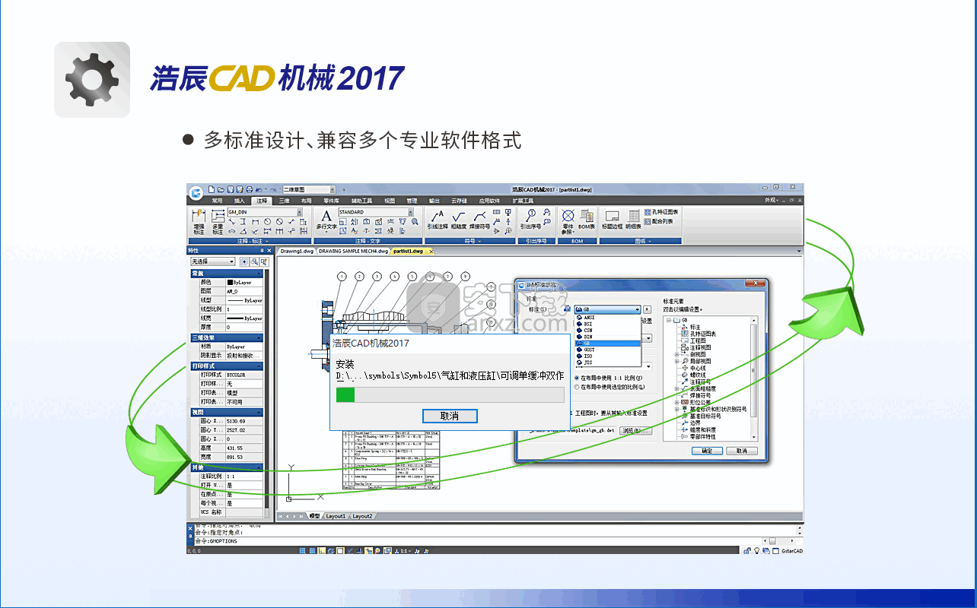Select ANSI in the standards dropdown list

(x=608, y=317)
